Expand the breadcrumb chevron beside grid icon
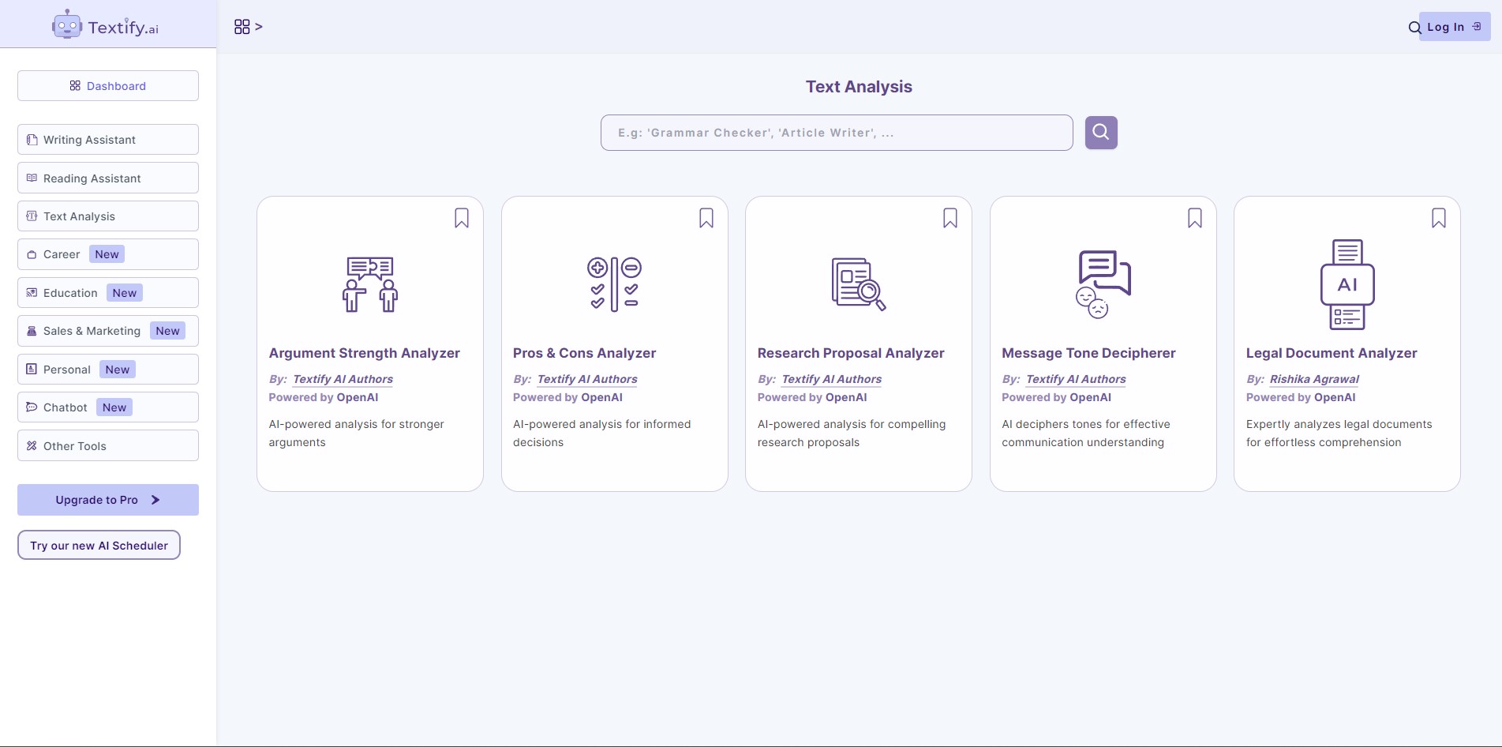Image resolution: width=1502 pixels, height=747 pixels. click(259, 27)
